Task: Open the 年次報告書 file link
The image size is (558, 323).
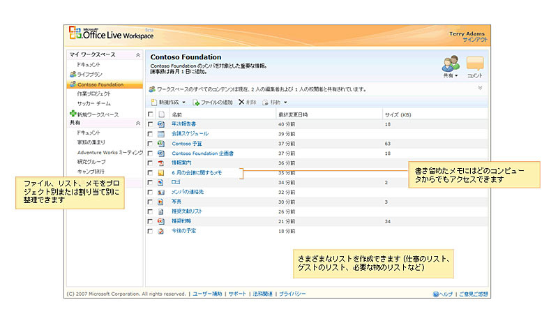Action: point(183,124)
